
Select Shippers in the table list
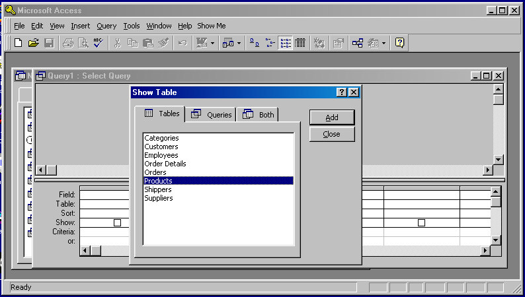click(158, 189)
